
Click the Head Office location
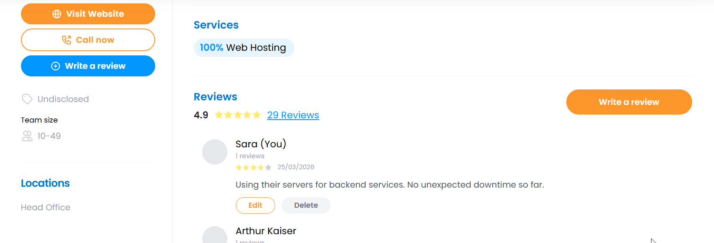(x=46, y=207)
